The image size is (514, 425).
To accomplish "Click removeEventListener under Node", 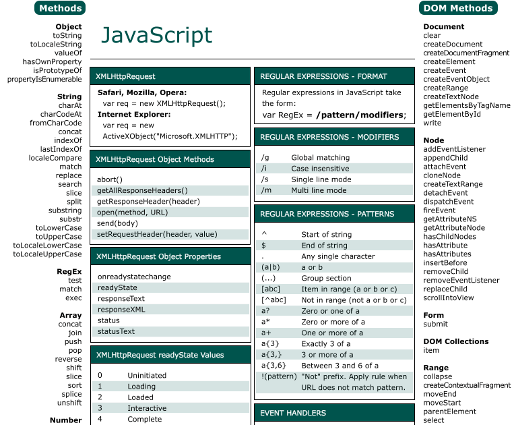I will coord(461,280).
